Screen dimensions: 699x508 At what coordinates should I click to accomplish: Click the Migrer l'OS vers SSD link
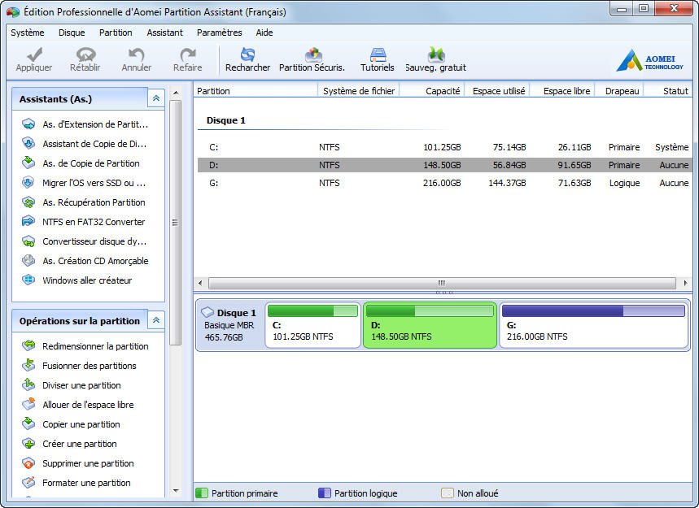(94, 183)
